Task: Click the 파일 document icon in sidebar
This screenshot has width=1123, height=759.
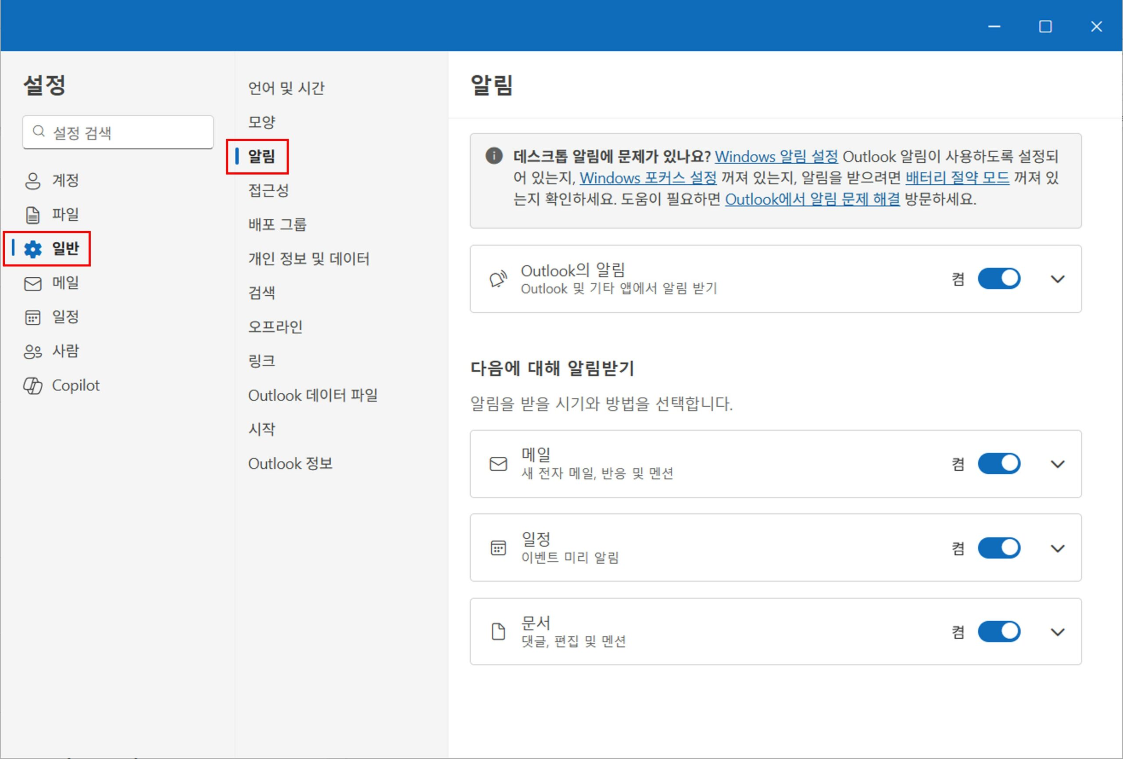Action: (x=32, y=215)
